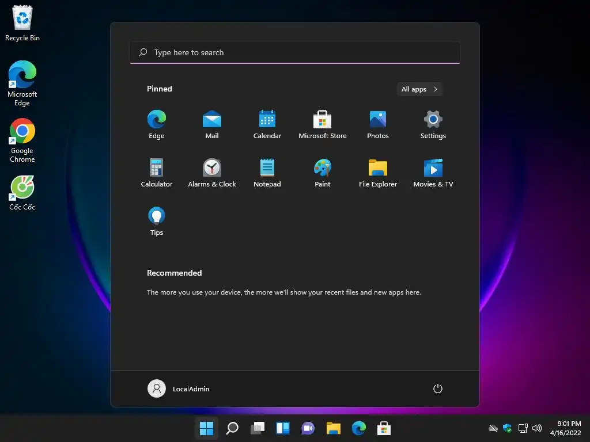Image resolution: width=590 pixels, height=442 pixels.
Task: Launch the Photos app
Action: click(x=378, y=124)
